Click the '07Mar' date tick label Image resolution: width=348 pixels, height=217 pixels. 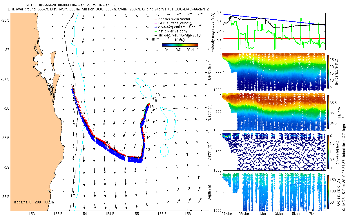click(227, 214)
